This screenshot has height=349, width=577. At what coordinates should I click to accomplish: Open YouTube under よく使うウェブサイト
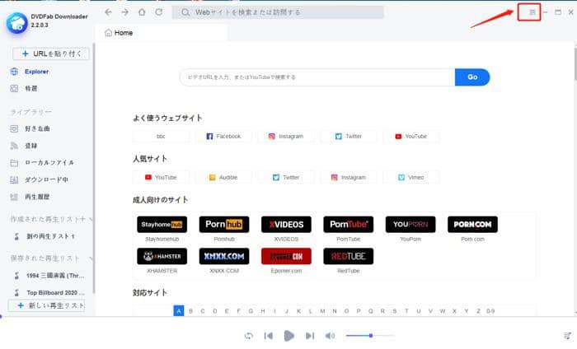tap(411, 137)
